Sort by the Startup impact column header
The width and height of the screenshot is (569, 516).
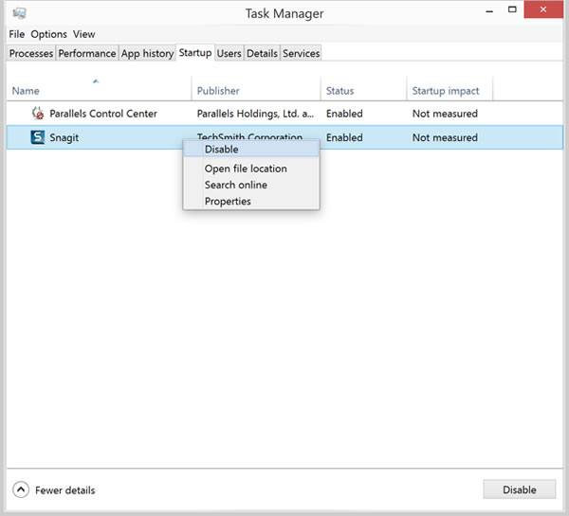point(450,88)
